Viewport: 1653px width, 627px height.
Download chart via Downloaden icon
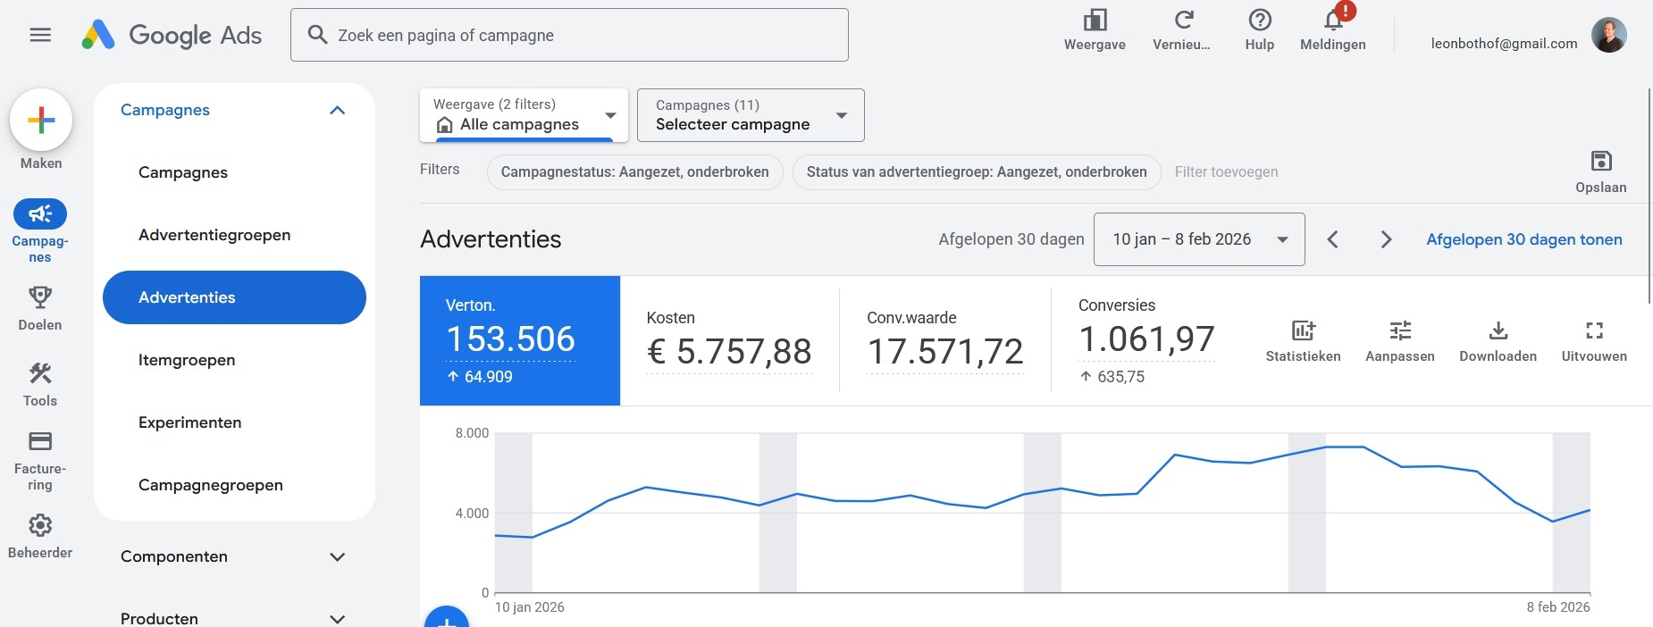coord(1498,330)
